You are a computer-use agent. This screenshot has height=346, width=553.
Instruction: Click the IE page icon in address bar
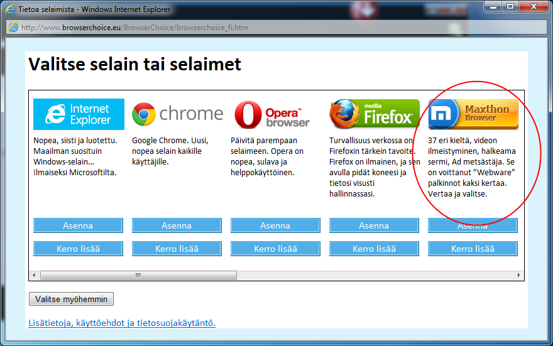pos(13,28)
